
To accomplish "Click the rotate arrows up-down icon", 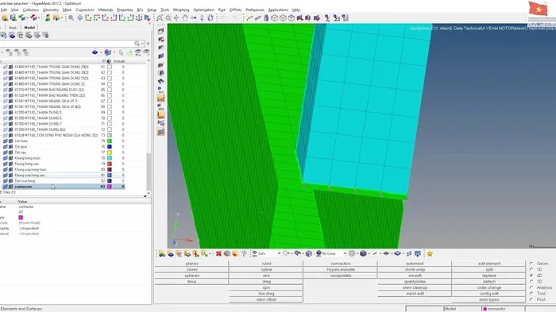I will [x=202, y=17].
